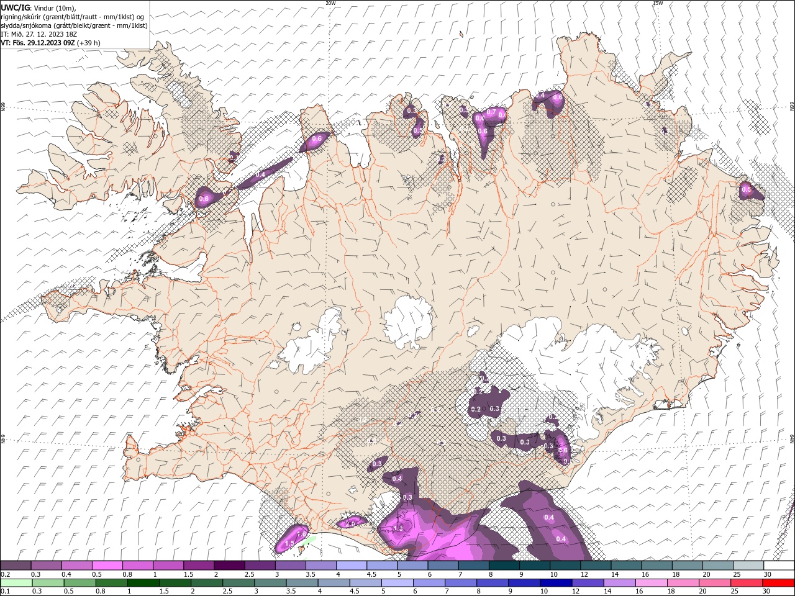795x596 pixels.
Task: Click the lightest green rain swatch between 0.1 and 0.3
Action: [x=16, y=583]
